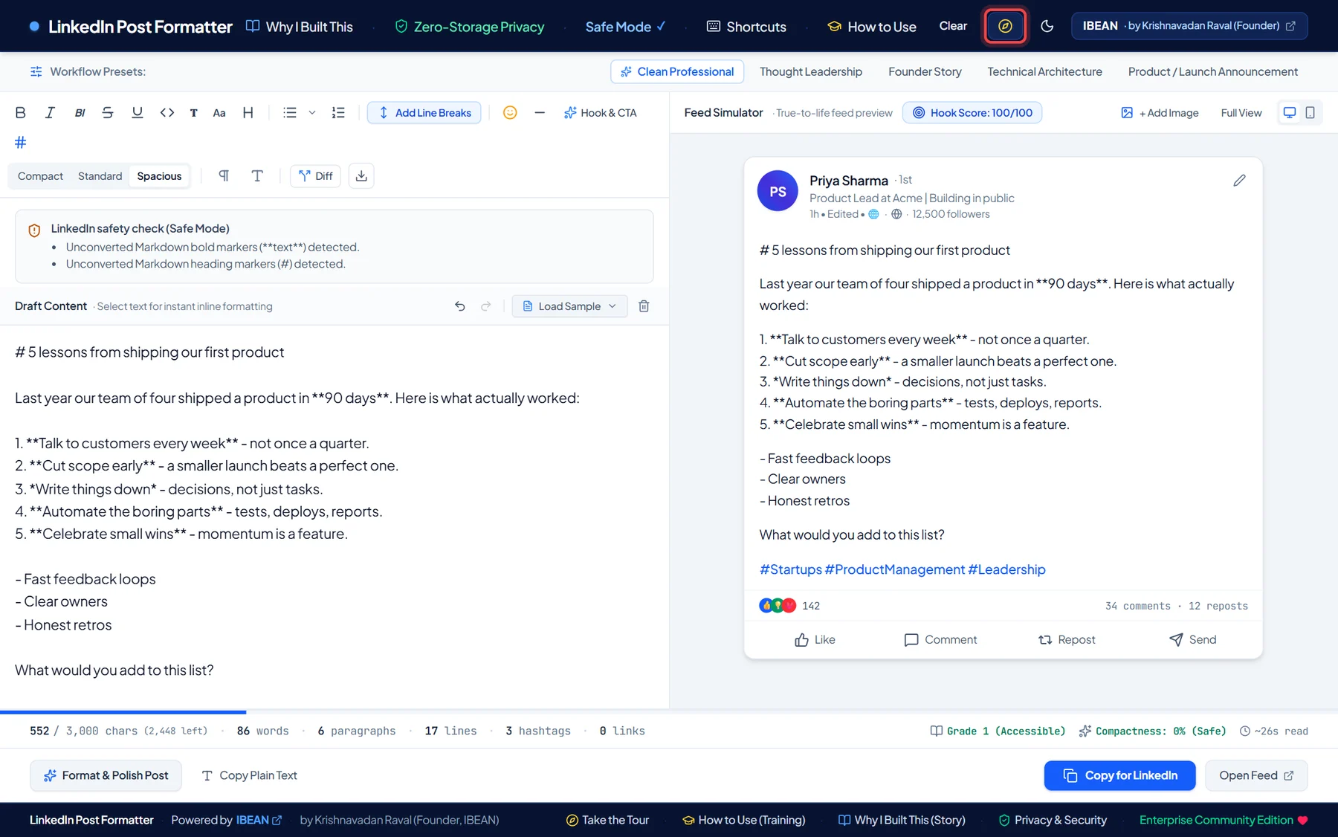Click Add Line Breaks button
Screen dimensions: 1338x837
point(424,113)
